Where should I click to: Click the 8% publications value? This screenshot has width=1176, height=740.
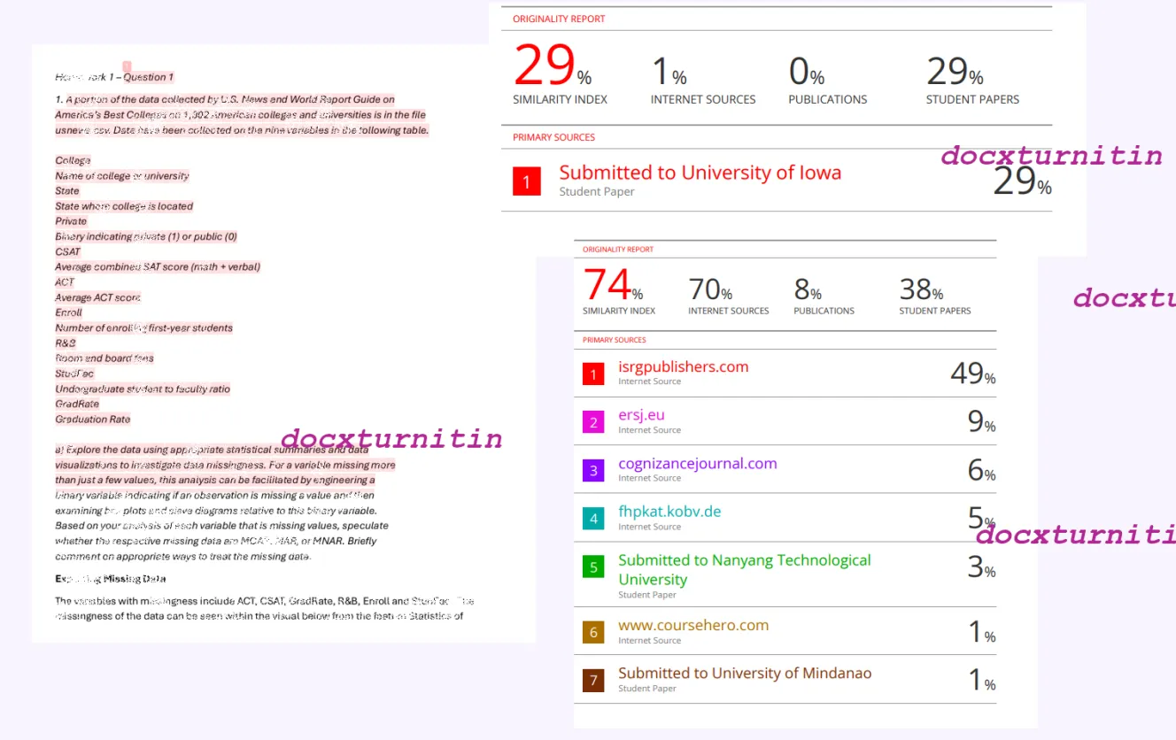[x=808, y=289]
